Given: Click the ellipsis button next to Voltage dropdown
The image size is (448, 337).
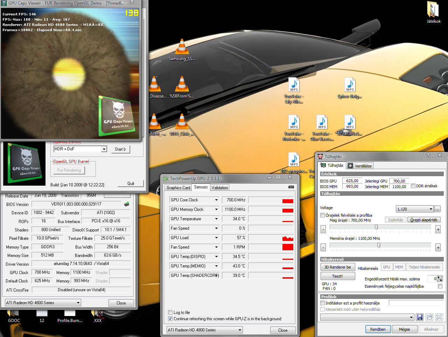Looking at the screenshot, I should pyautogui.click(x=437, y=209).
